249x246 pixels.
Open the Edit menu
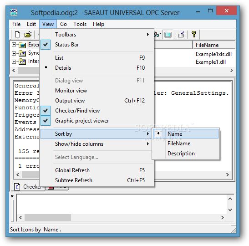(31, 24)
